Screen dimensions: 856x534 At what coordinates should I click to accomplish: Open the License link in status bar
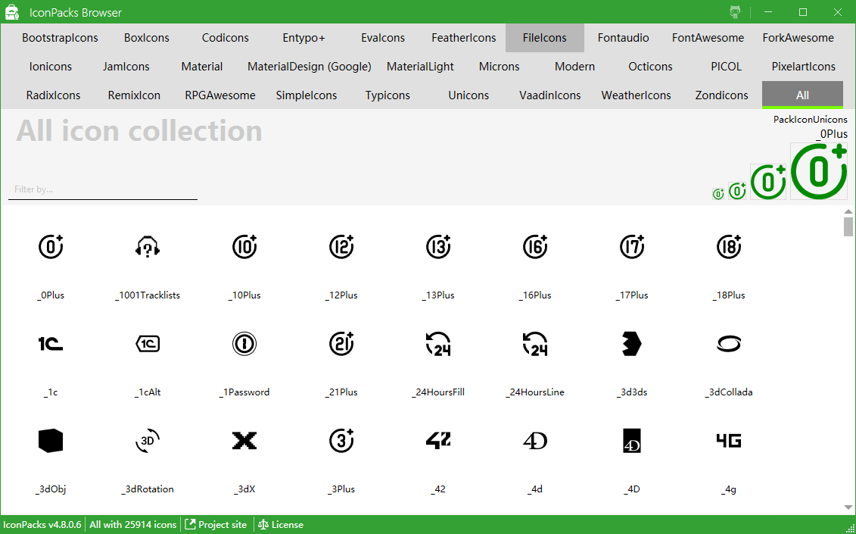point(281,525)
